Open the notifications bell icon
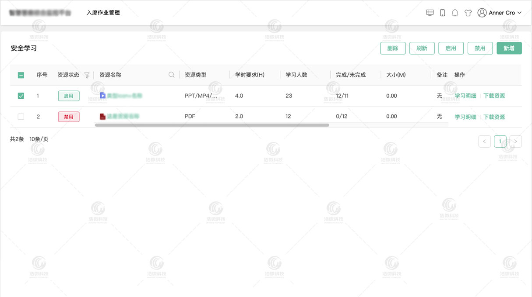 pos(455,13)
